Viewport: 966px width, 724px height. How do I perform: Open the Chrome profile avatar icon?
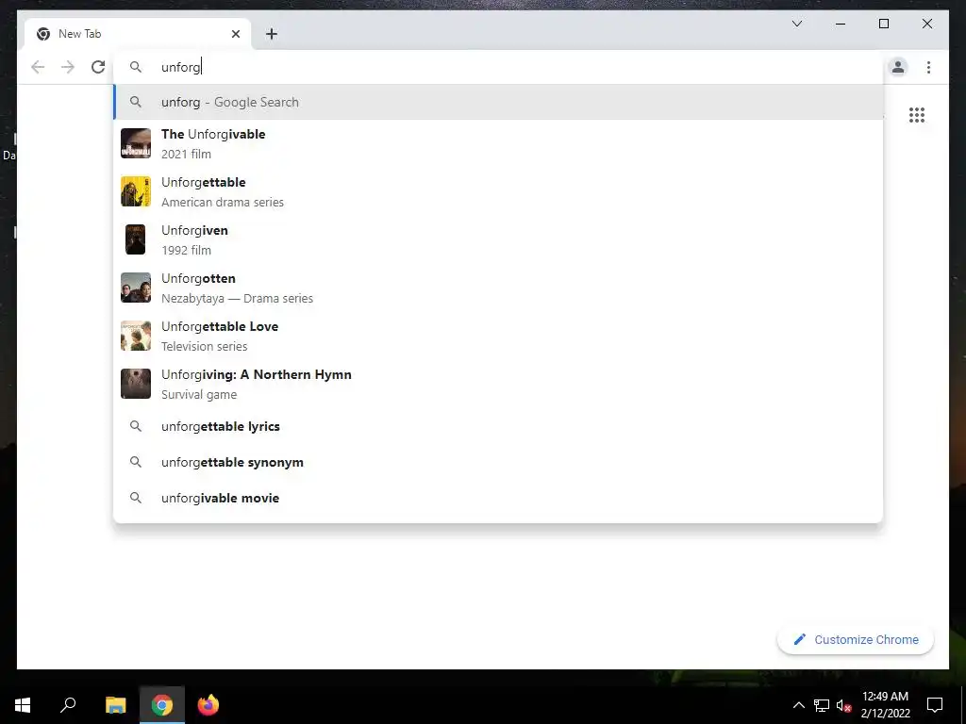point(898,67)
